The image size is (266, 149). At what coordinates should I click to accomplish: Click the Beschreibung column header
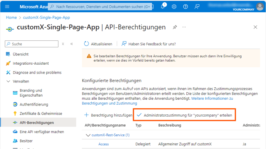pos(170,125)
